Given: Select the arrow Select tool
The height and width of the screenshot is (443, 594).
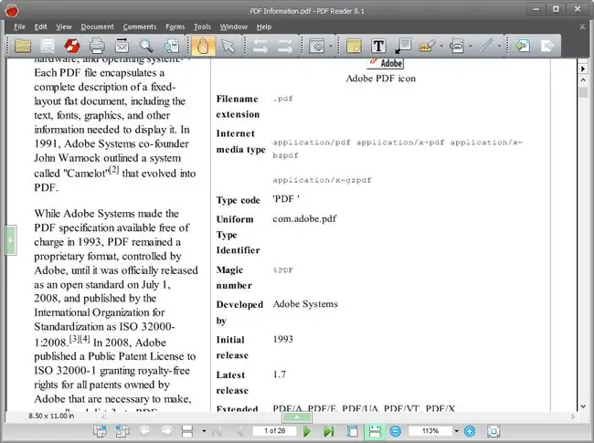Looking at the screenshot, I should pyautogui.click(x=228, y=46).
